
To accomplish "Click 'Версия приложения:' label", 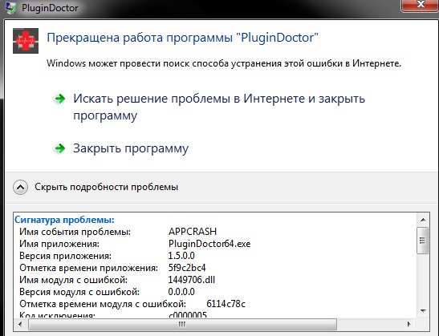I will [x=65, y=256].
